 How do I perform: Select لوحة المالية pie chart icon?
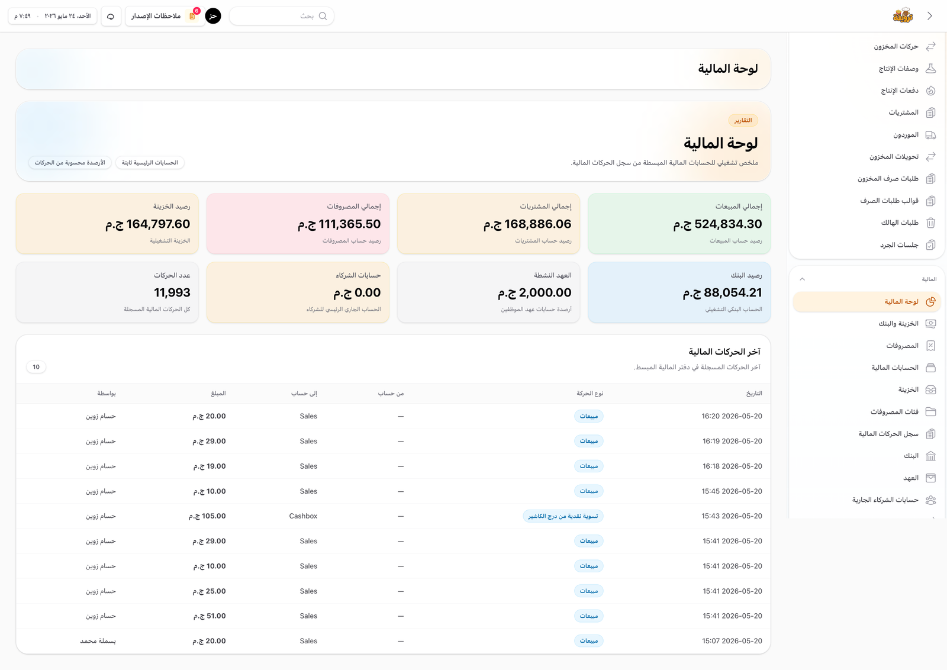[x=930, y=302]
